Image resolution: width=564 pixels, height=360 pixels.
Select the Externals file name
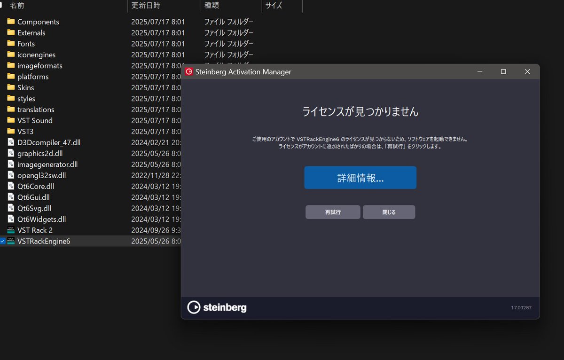click(x=31, y=32)
